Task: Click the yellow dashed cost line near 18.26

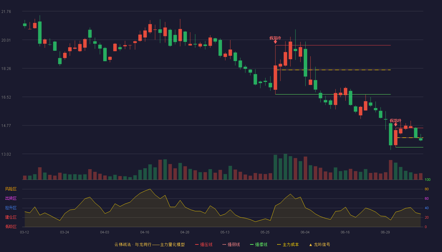Action: [334, 70]
